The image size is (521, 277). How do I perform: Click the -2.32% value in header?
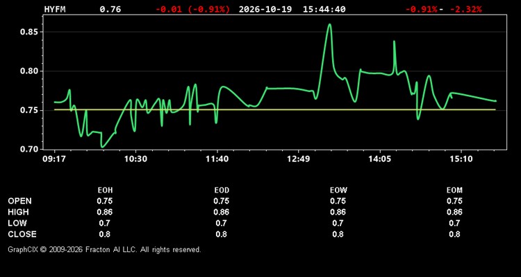465,9
